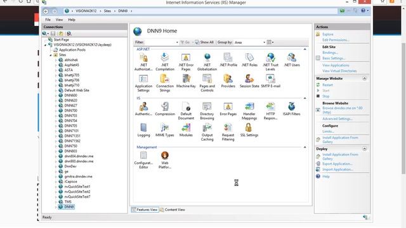Image resolution: width=406 pixels, height=228 pixels.
Task: Select Start Page in Connections tree
Action: tap(61, 39)
